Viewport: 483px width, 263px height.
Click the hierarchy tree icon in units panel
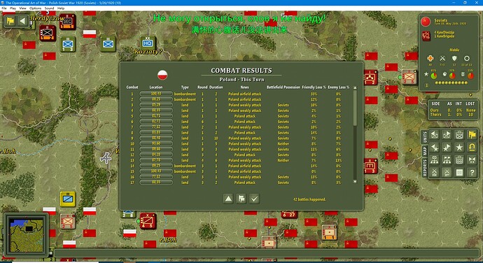tap(435, 160)
